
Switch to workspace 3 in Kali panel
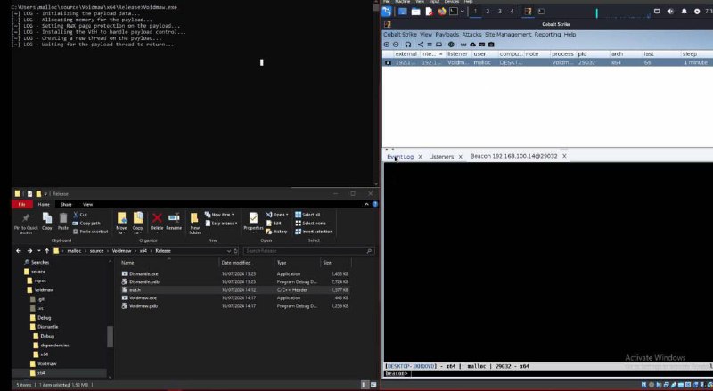pyautogui.click(x=500, y=12)
